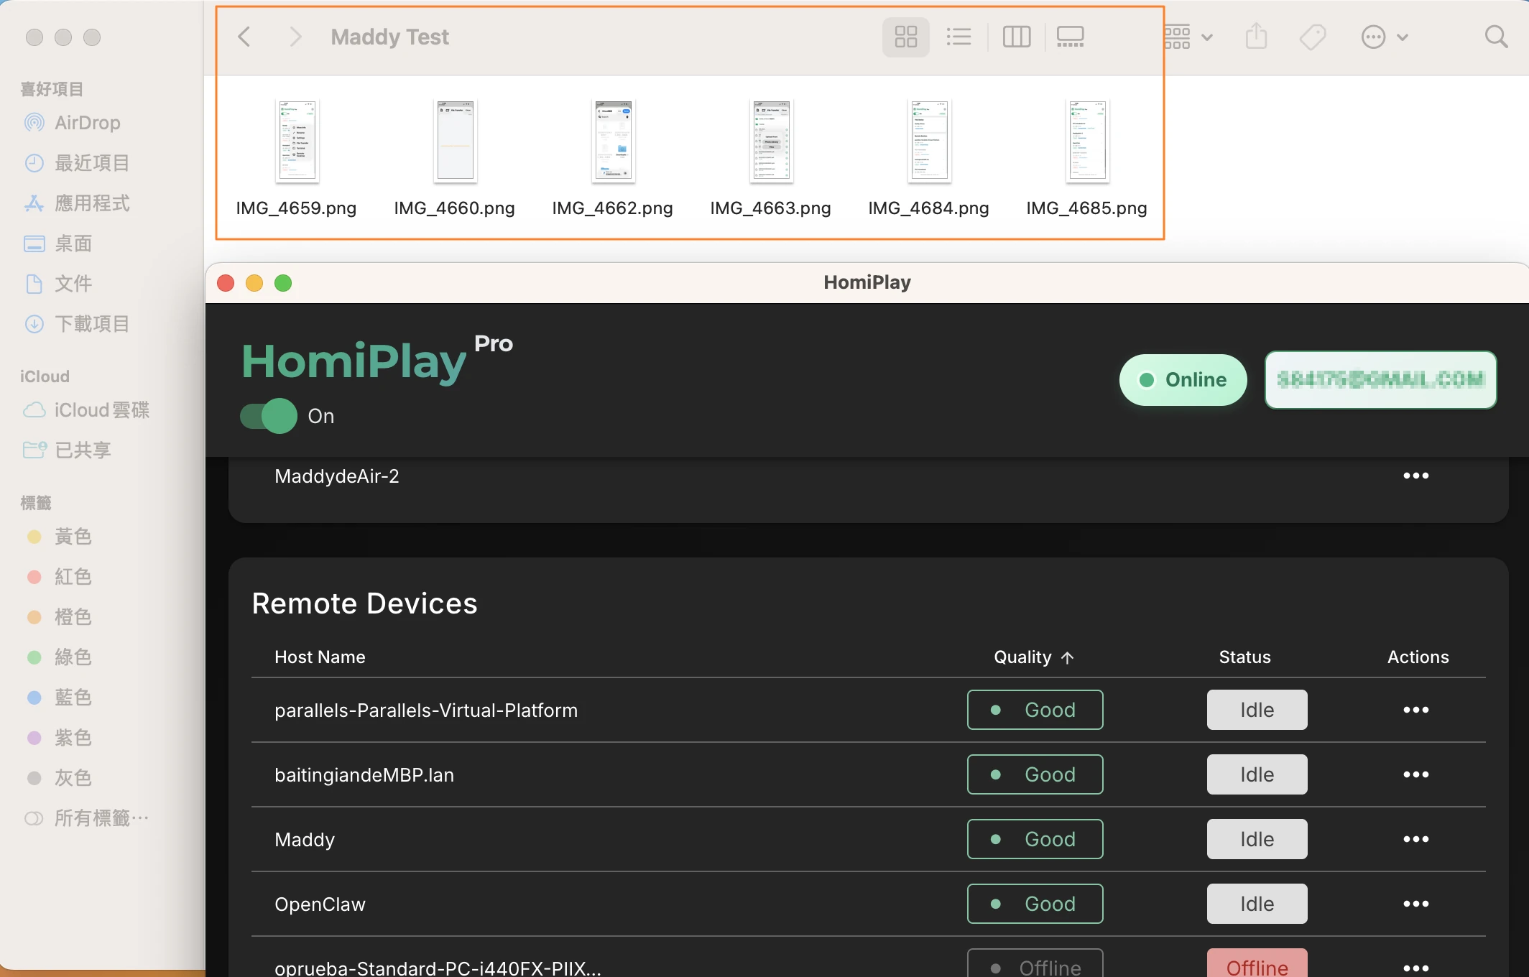Click the Finder Share icon
The height and width of the screenshot is (977, 1529).
1256,36
